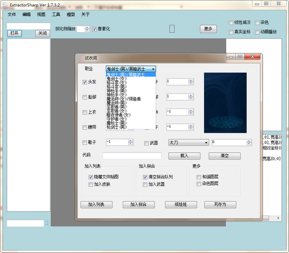
Task: Click the 更多 button in the main window
Action: pos(208,29)
